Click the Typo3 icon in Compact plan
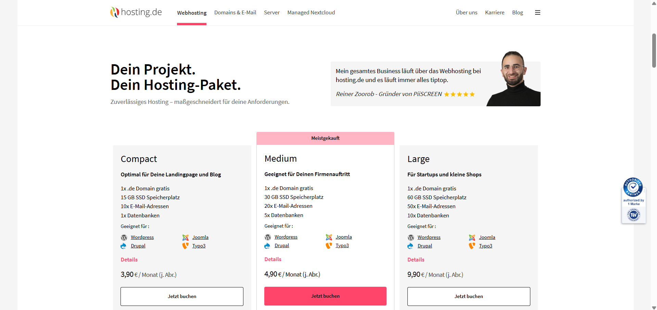 185,246
